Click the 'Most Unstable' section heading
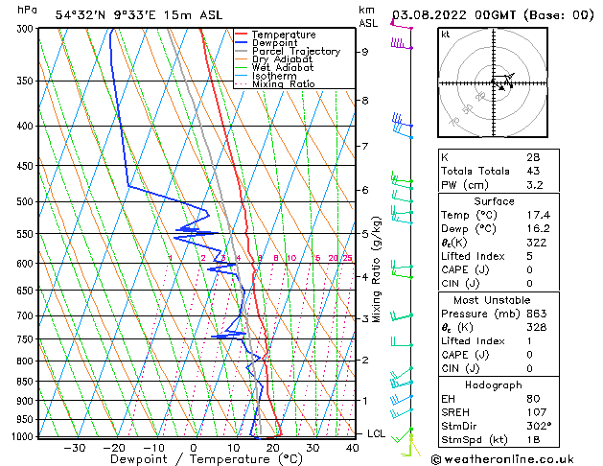Screen dimensions: 603x466 (492, 300)
